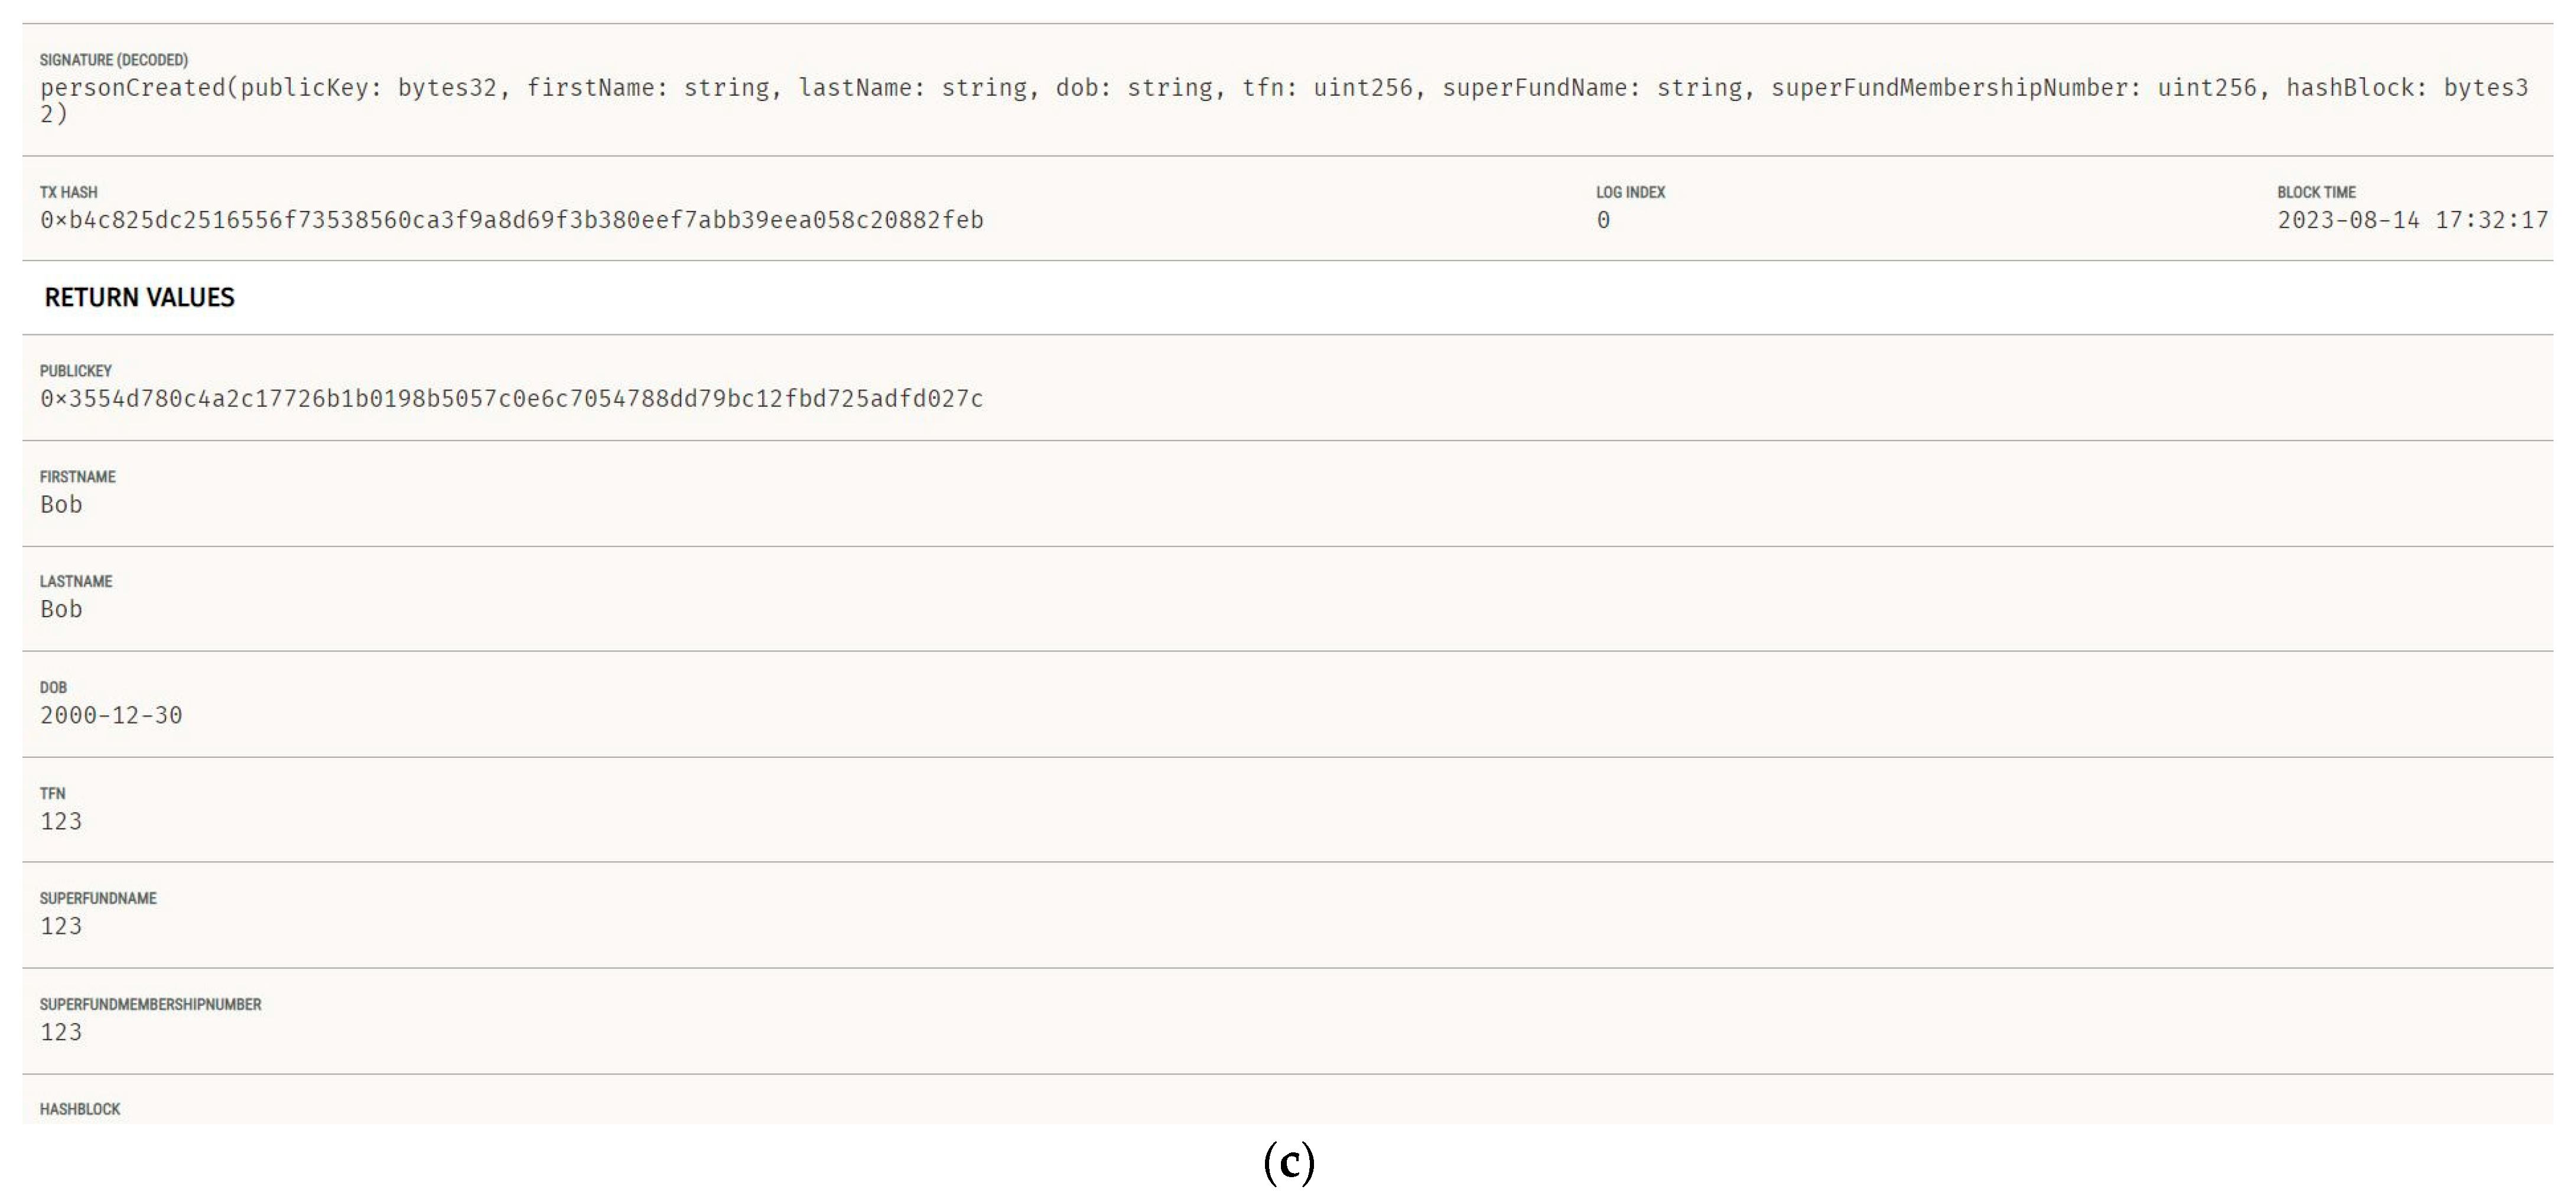Click the SUPERFUNDNAME value 123

pyautogui.click(x=61, y=927)
